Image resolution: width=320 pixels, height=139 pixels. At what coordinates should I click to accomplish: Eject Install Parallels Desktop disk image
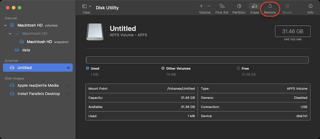[68, 94]
